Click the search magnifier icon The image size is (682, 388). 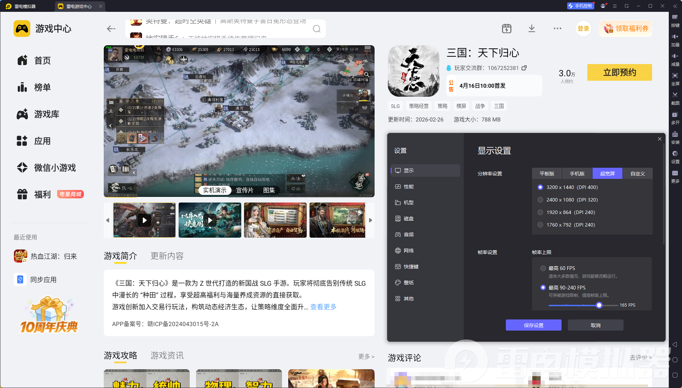point(316,29)
